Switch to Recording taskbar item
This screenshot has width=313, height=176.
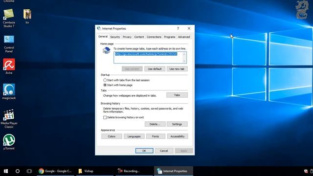(134, 171)
